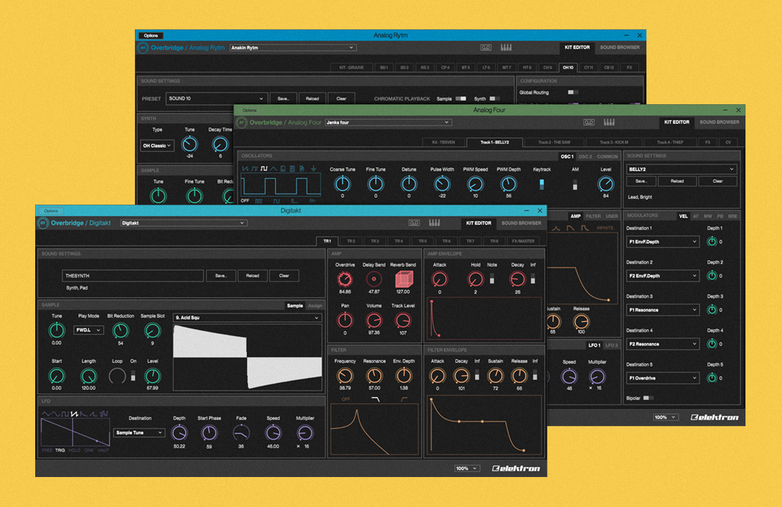Toggle the Bipolar switch in Modulators
Screen dimensions: 782x507
(647, 398)
